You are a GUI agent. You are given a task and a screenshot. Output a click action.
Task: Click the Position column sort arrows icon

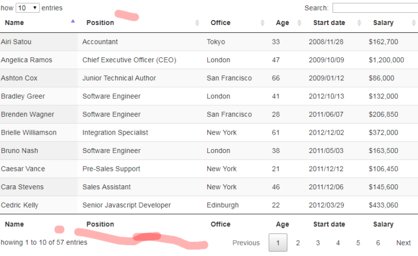(197, 23)
